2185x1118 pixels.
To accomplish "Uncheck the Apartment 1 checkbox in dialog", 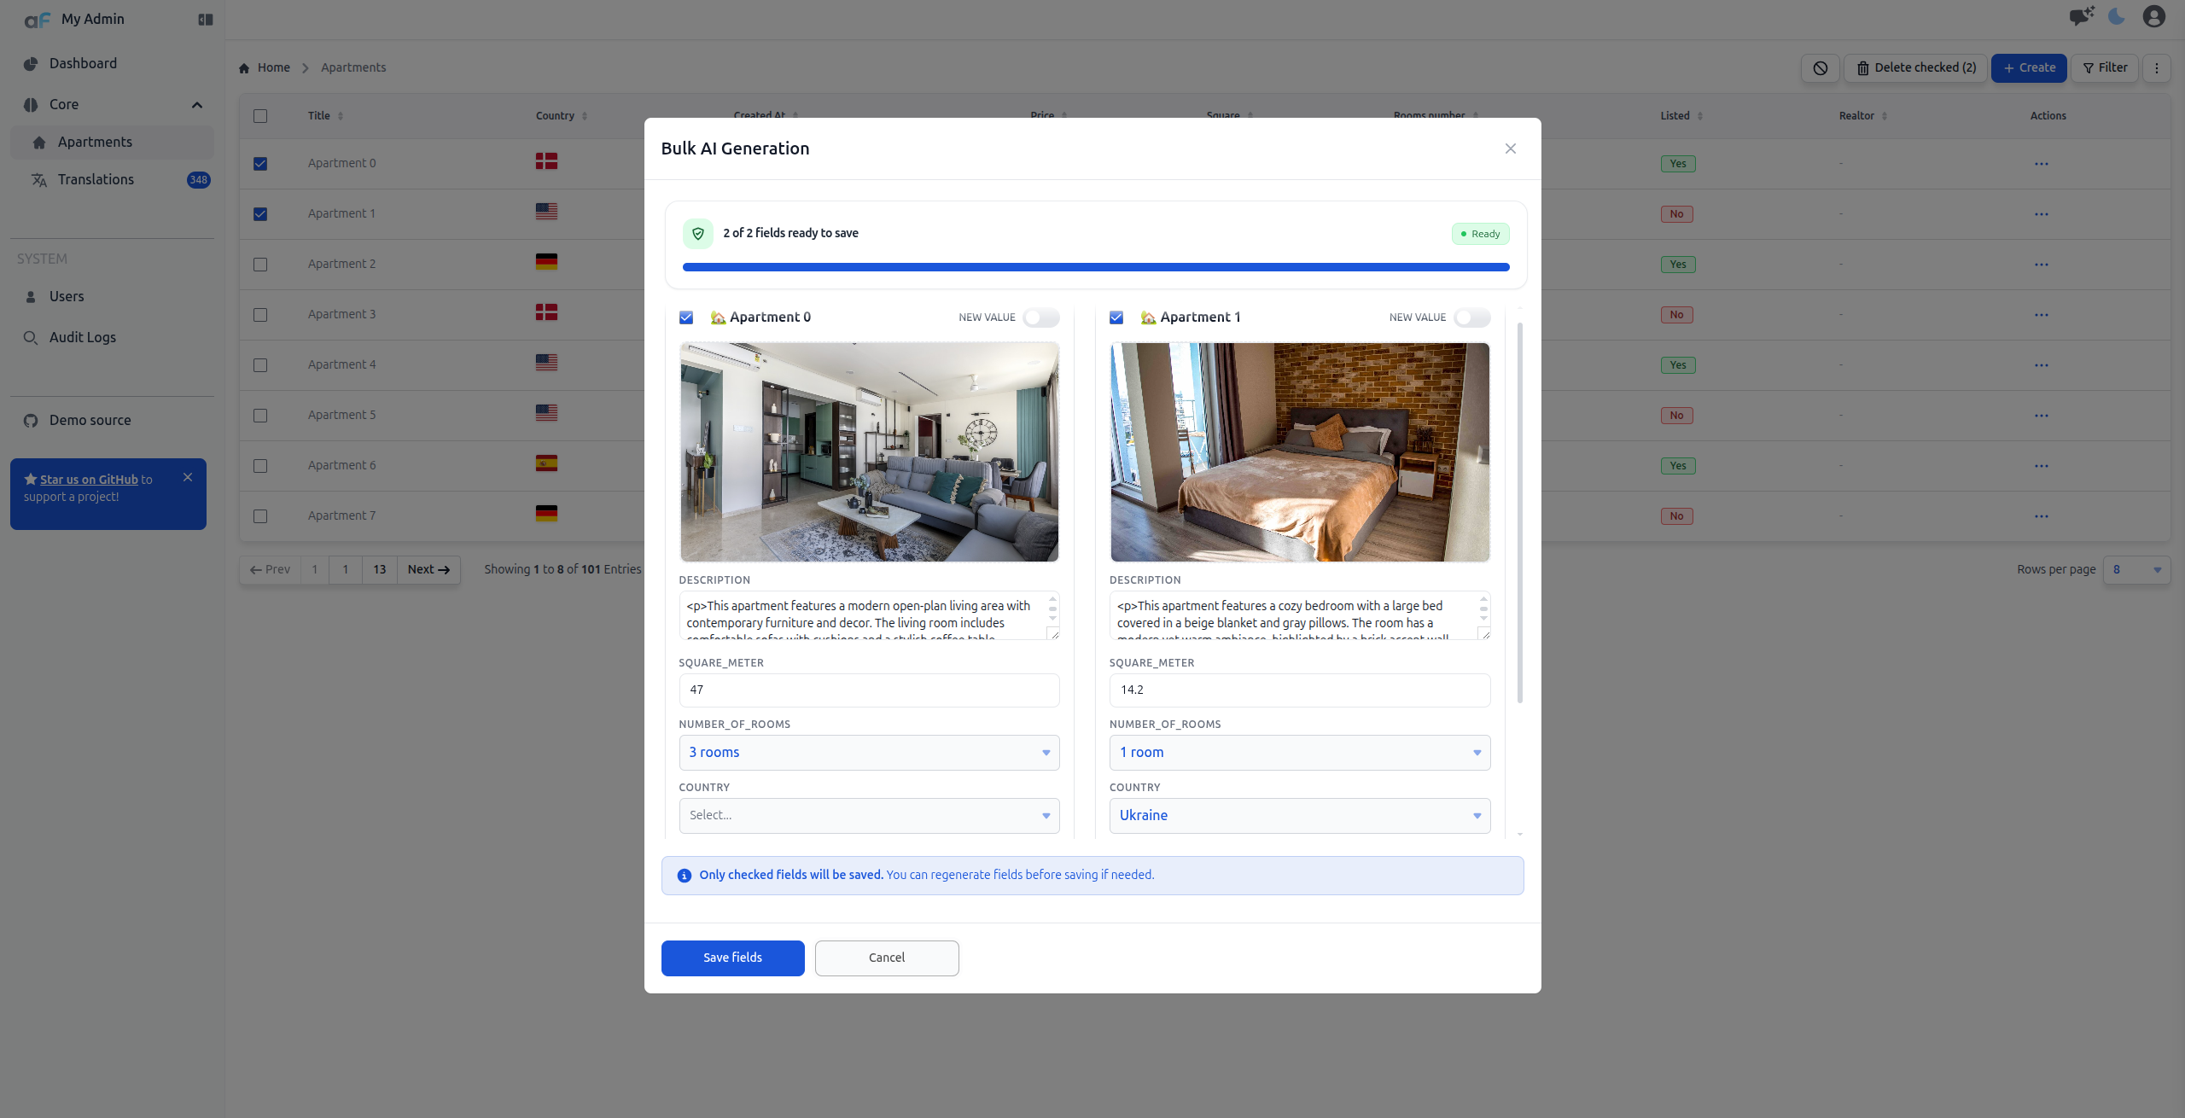I will (x=1116, y=317).
